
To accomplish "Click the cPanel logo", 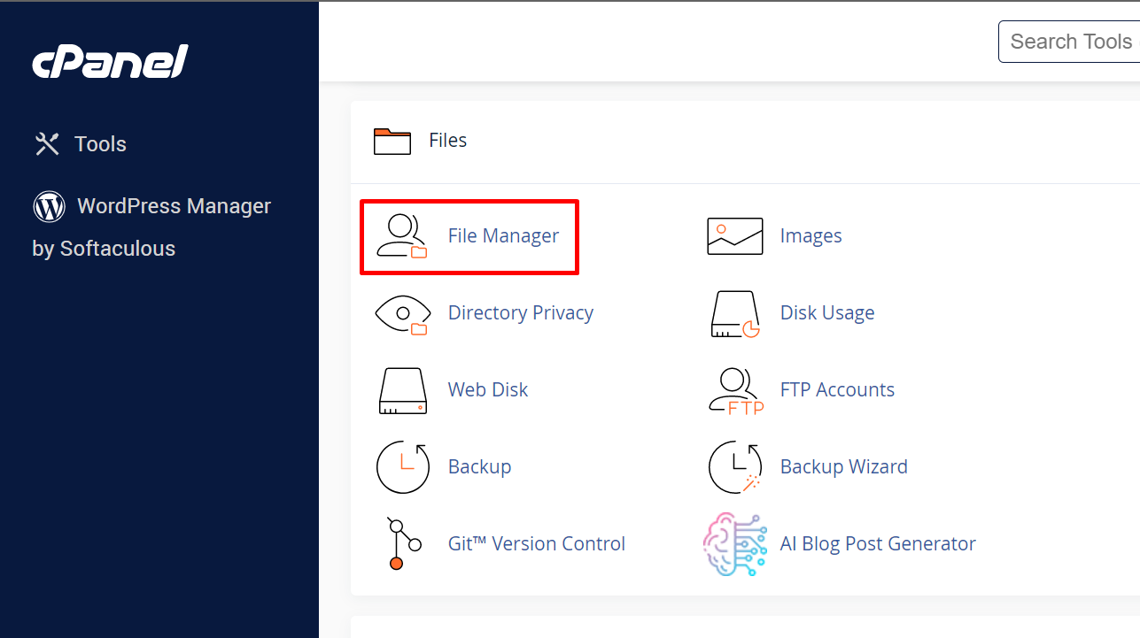I will tap(111, 62).
